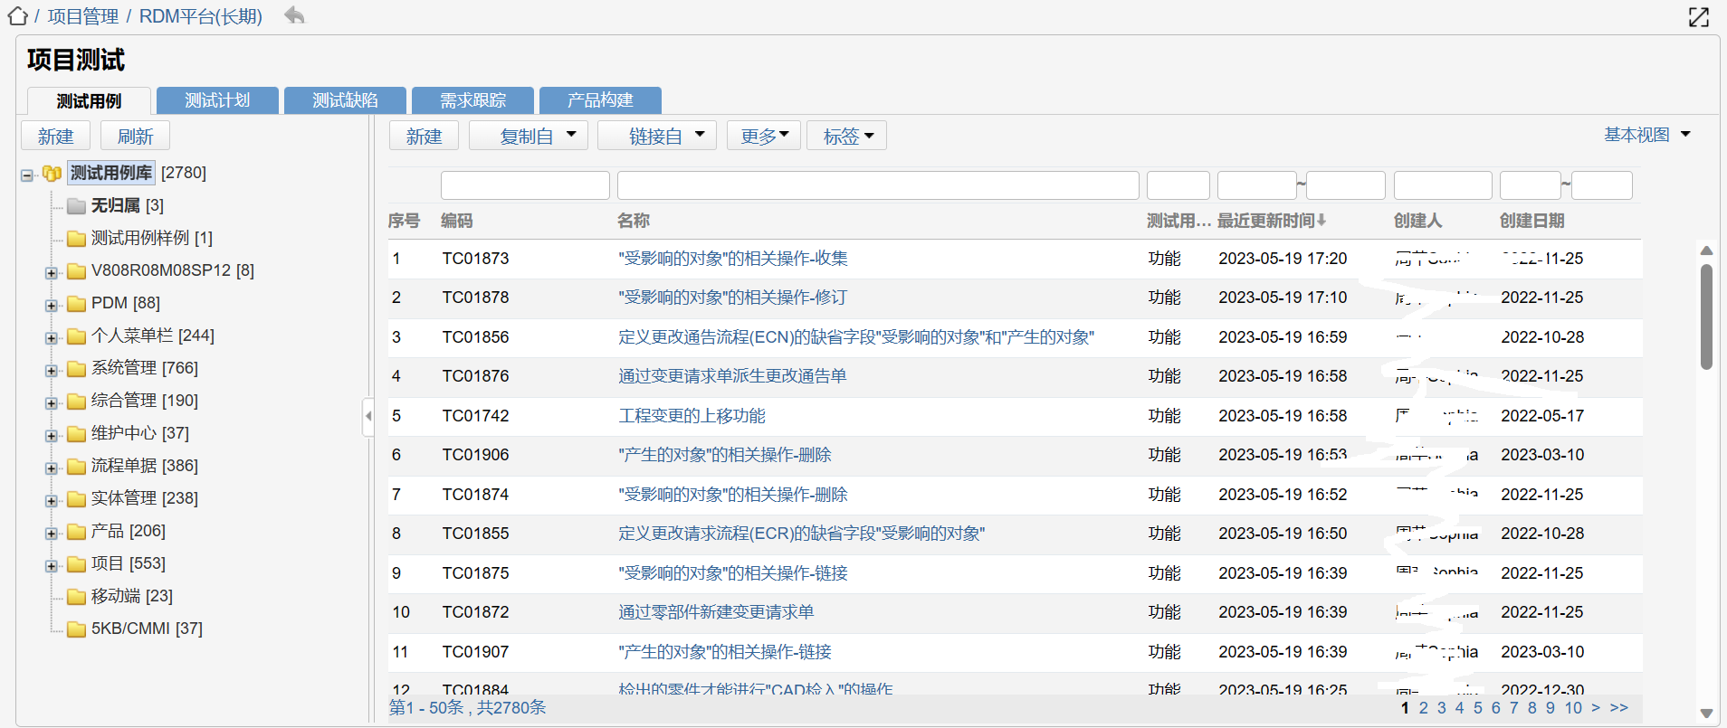The width and height of the screenshot is (1727, 728).
Task: Collapse the 测试用例库 tree root
Action: tap(27, 175)
